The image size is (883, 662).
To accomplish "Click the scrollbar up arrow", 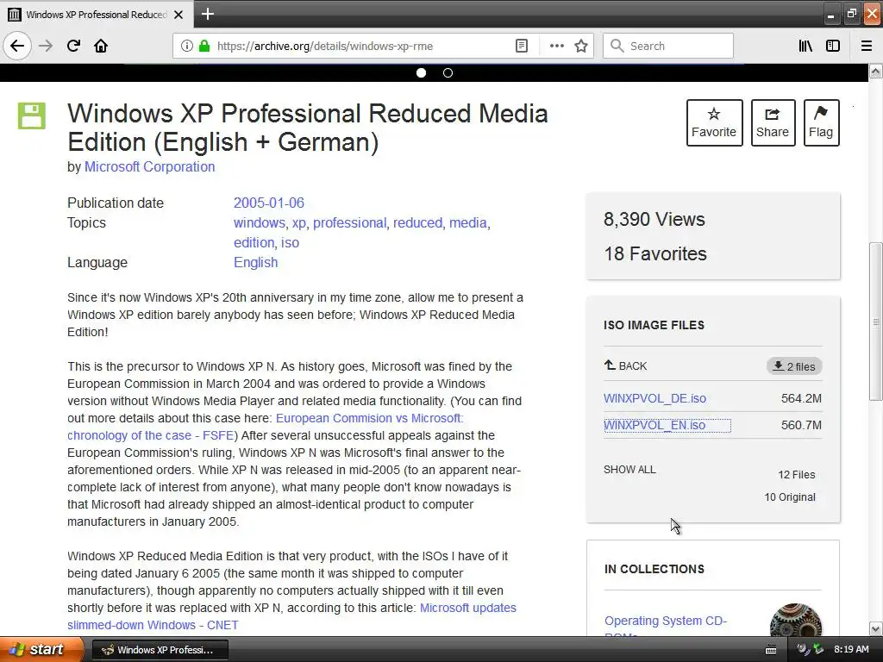I will point(876,72).
